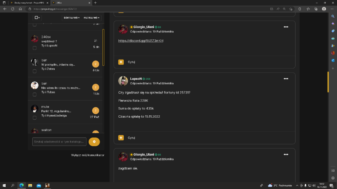Open weather widget '3°C Pochmurnie'

280,186
